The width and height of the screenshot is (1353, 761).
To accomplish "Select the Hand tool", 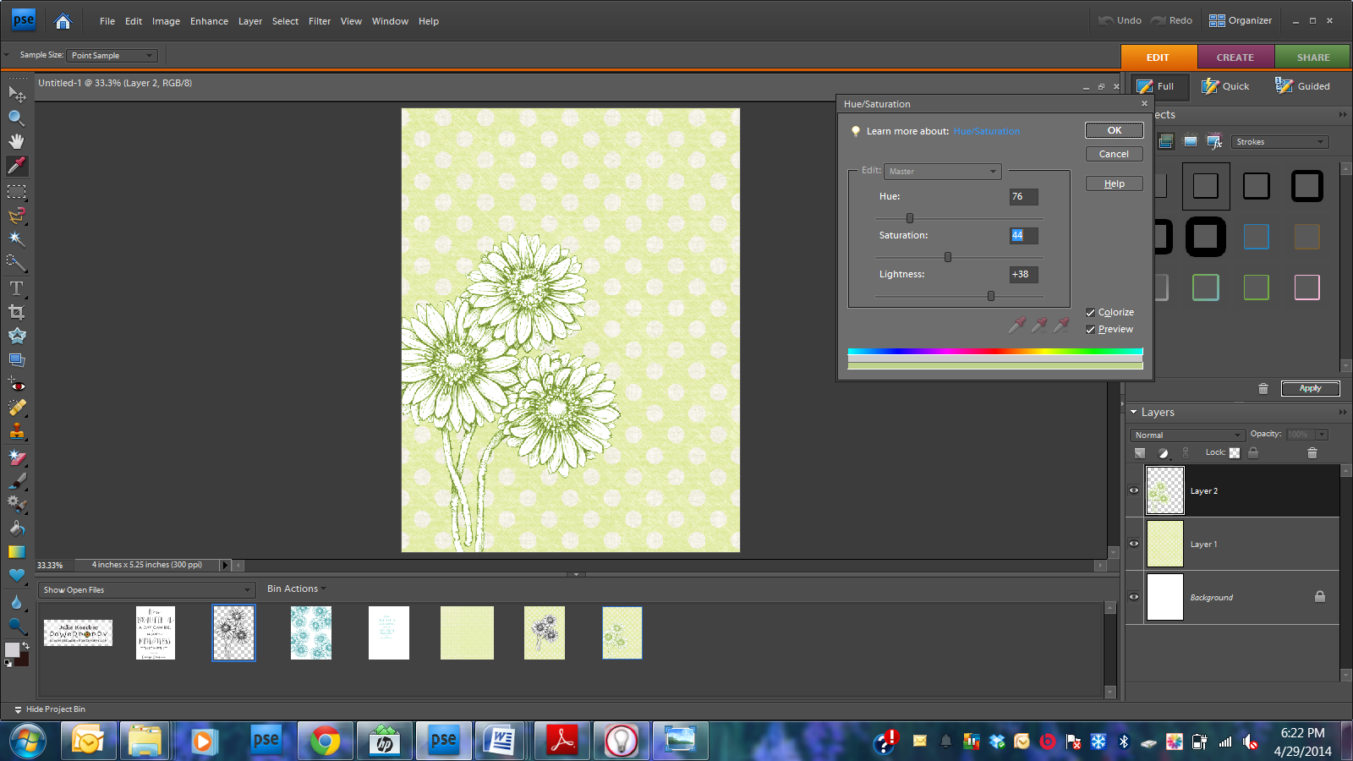I will 16,141.
